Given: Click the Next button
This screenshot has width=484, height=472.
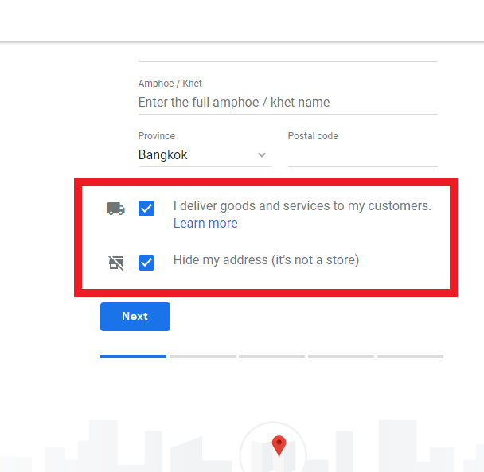Looking at the screenshot, I should 135,317.
